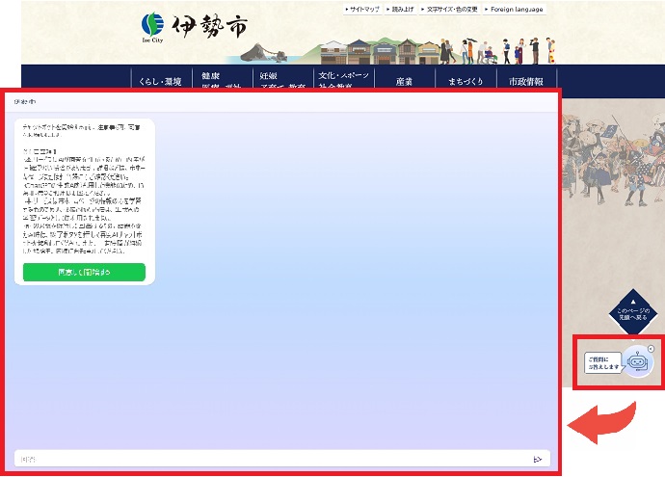
Task: Open the 市政情報 menu
Action: coord(526,81)
